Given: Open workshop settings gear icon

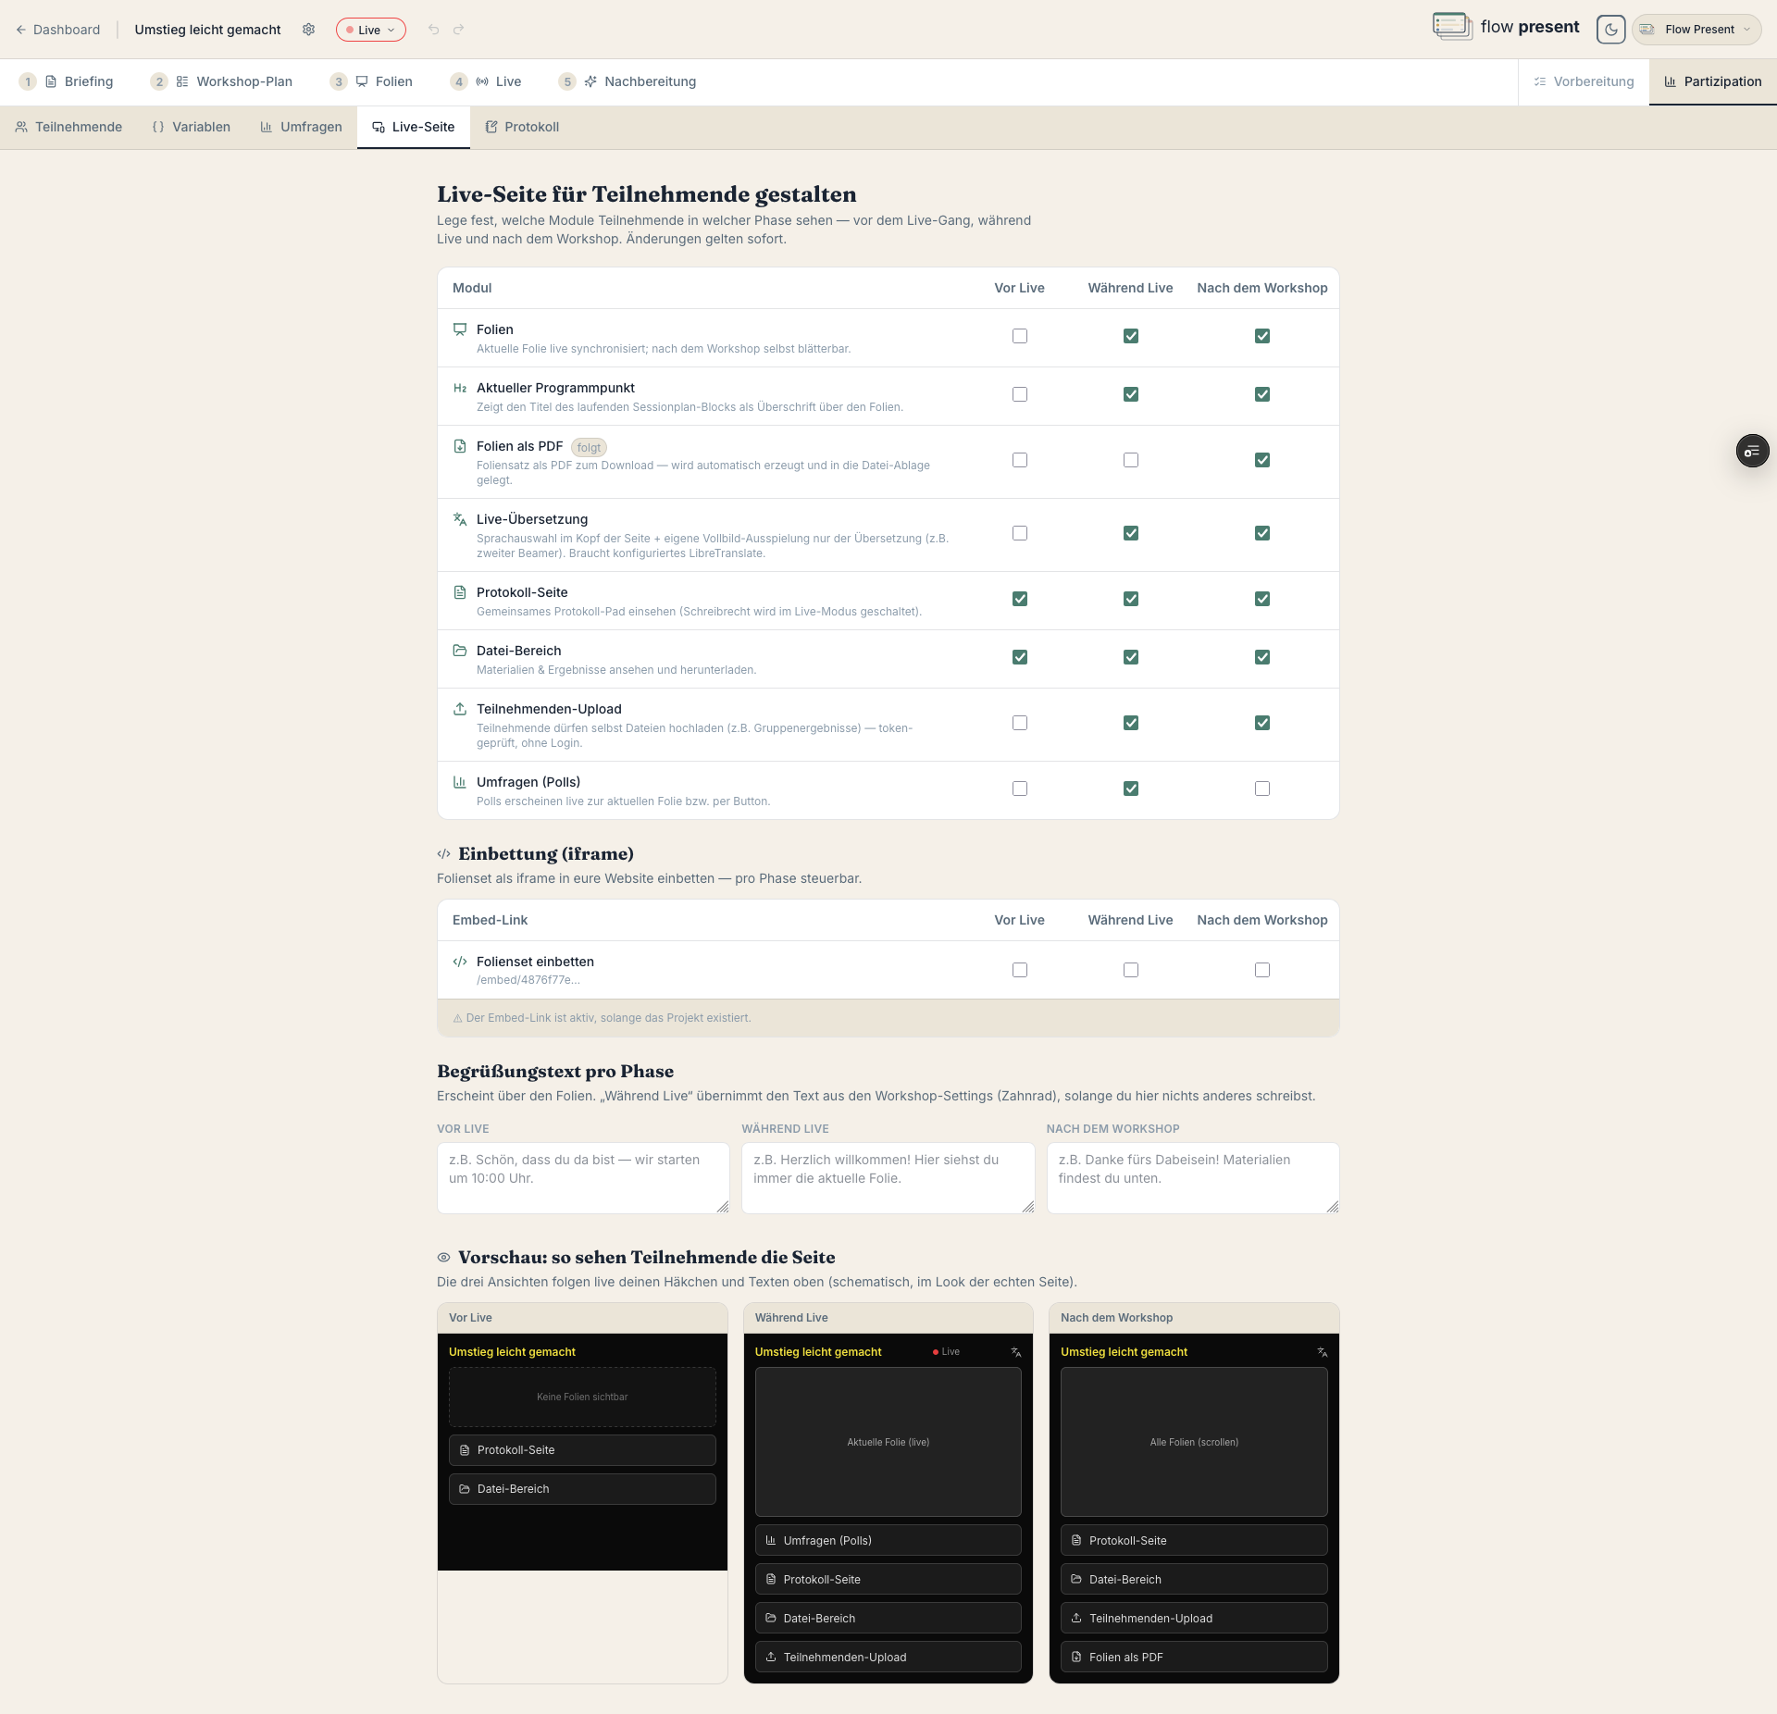Looking at the screenshot, I should tap(309, 30).
